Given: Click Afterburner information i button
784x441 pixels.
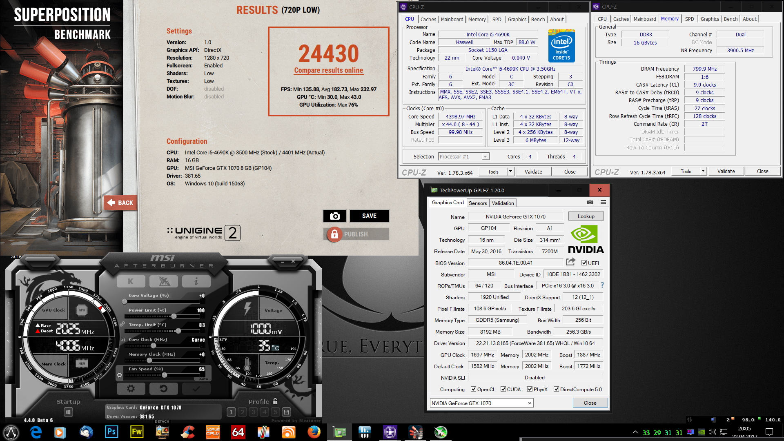Looking at the screenshot, I should click(x=196, y=281).
